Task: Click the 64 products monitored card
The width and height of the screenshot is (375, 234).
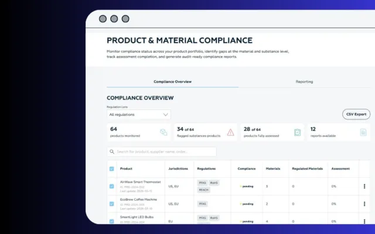Action: coord(139,132)
